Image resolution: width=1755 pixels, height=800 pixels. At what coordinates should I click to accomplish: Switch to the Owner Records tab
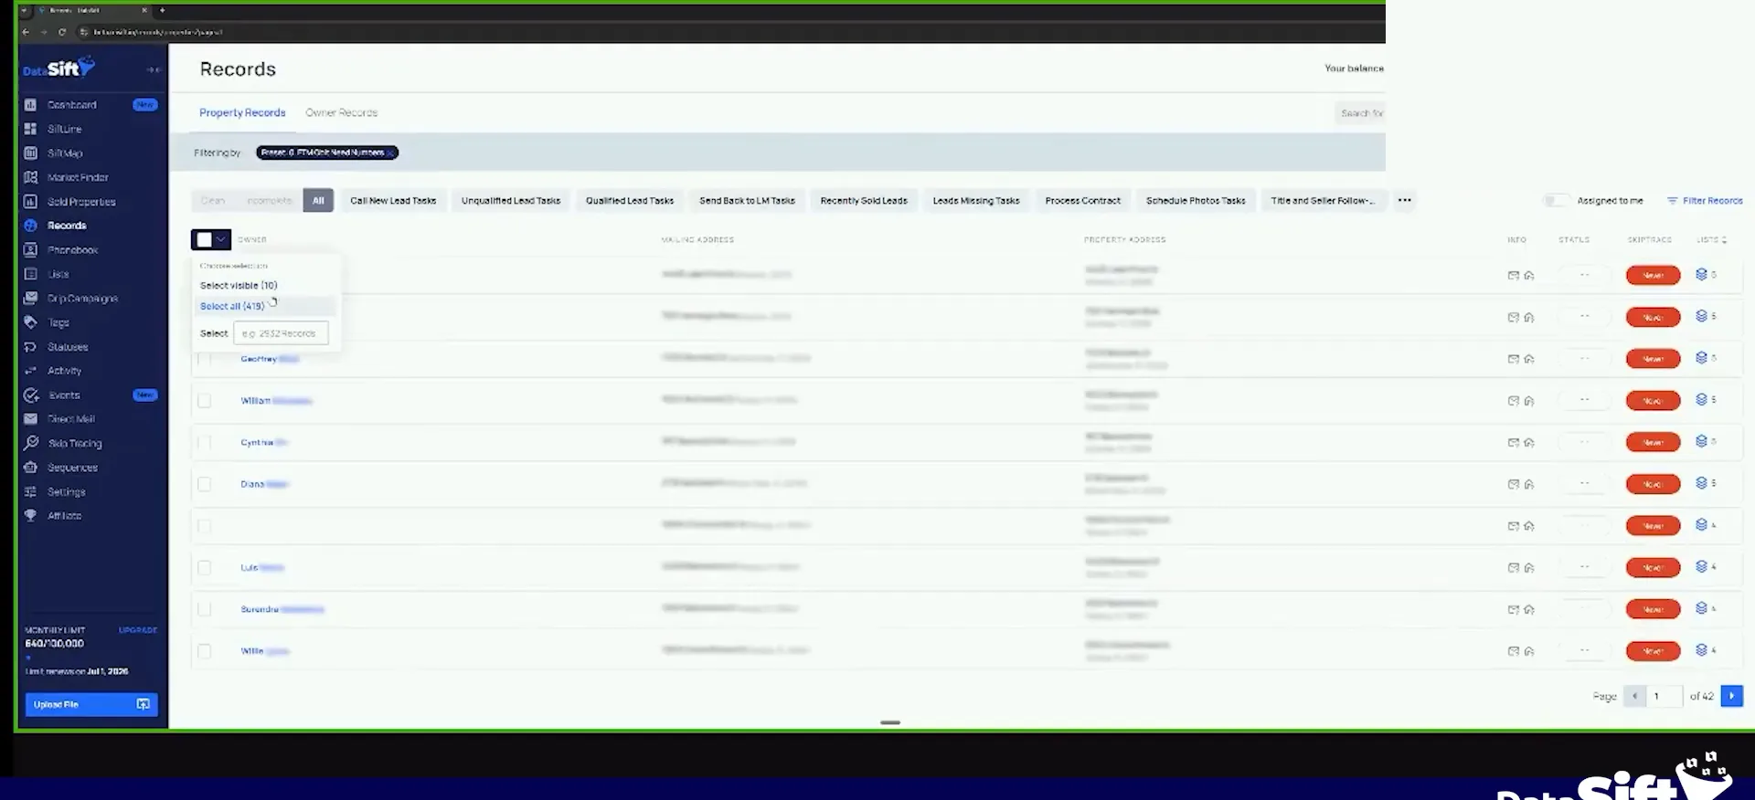pyautogui.click(x=341, y=113)
